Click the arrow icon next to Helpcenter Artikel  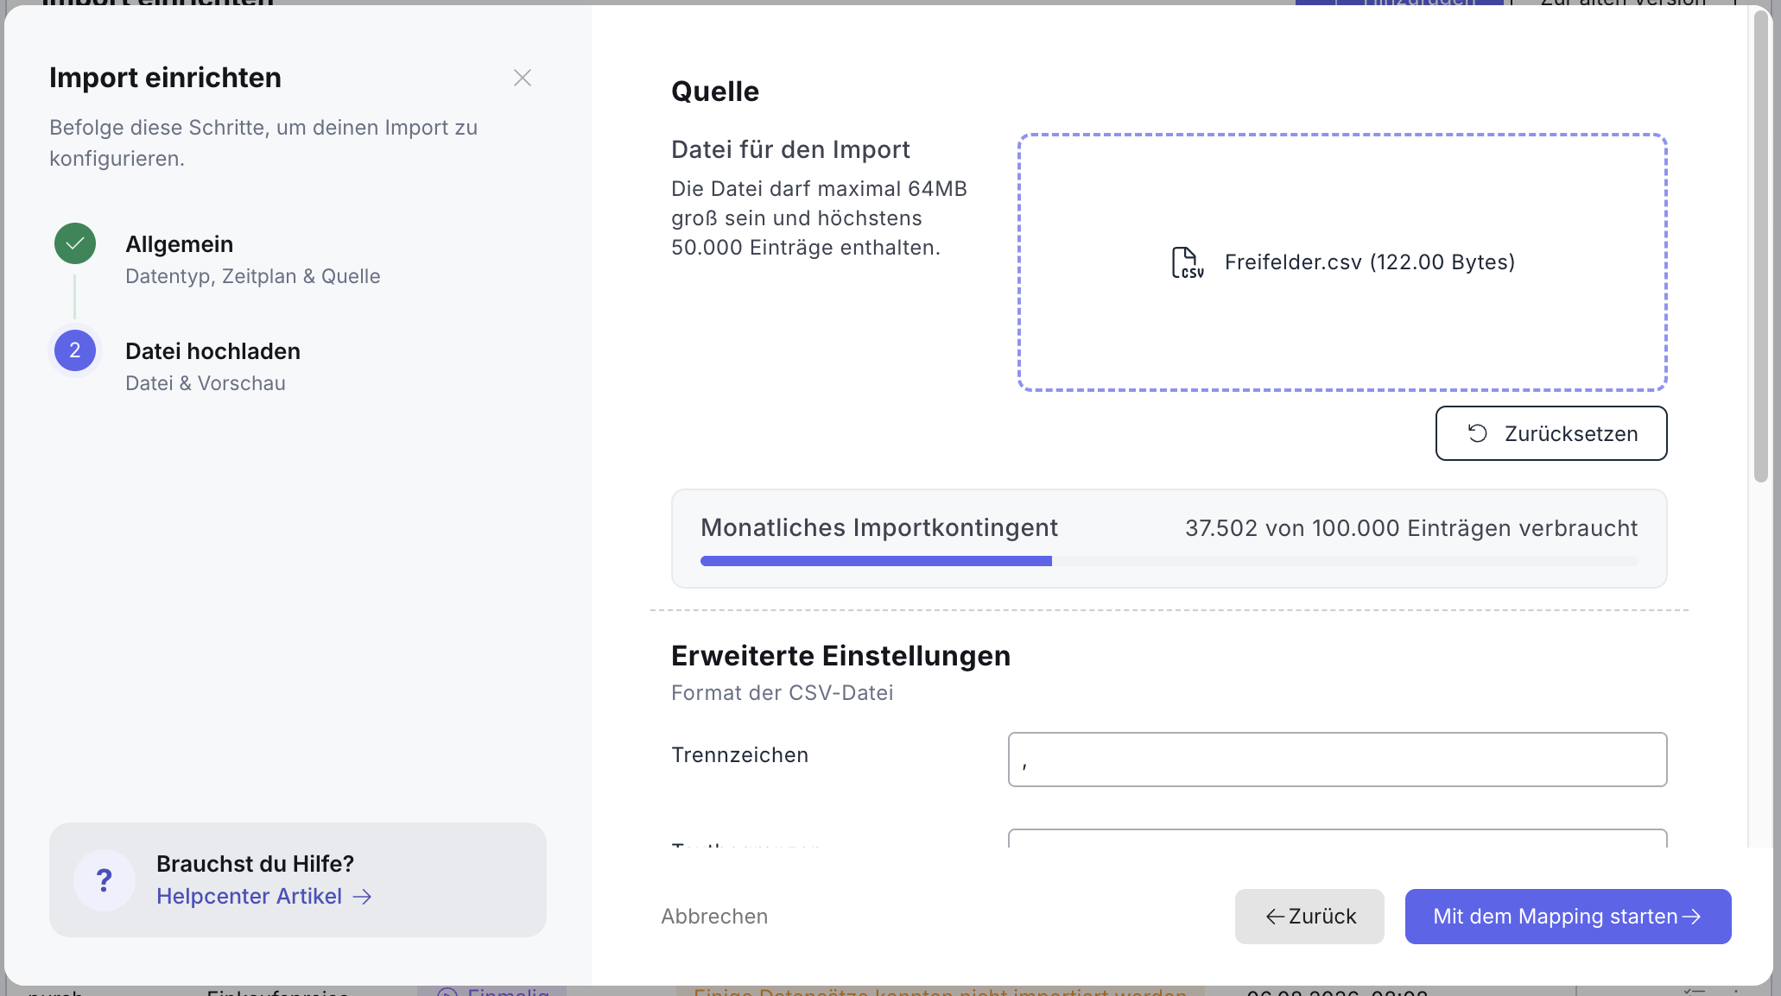363,897
